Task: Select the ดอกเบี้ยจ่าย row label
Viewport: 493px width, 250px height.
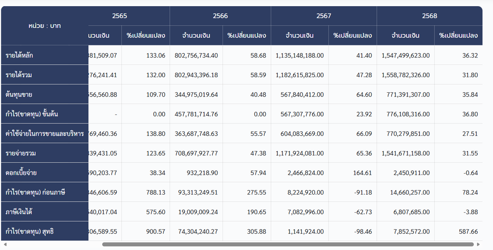Action: [x=45, y=172]
